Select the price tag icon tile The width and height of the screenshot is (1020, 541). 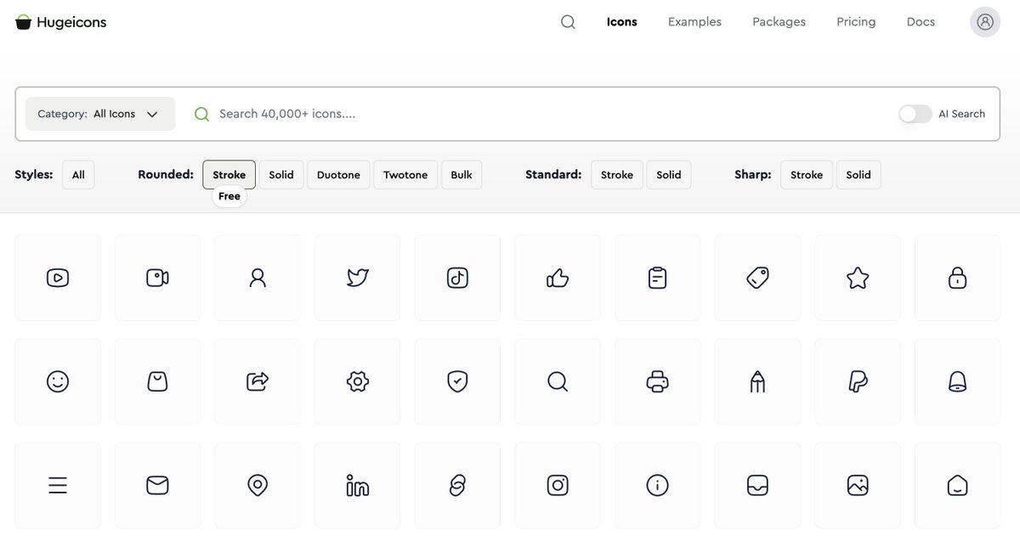pos(757,278)
